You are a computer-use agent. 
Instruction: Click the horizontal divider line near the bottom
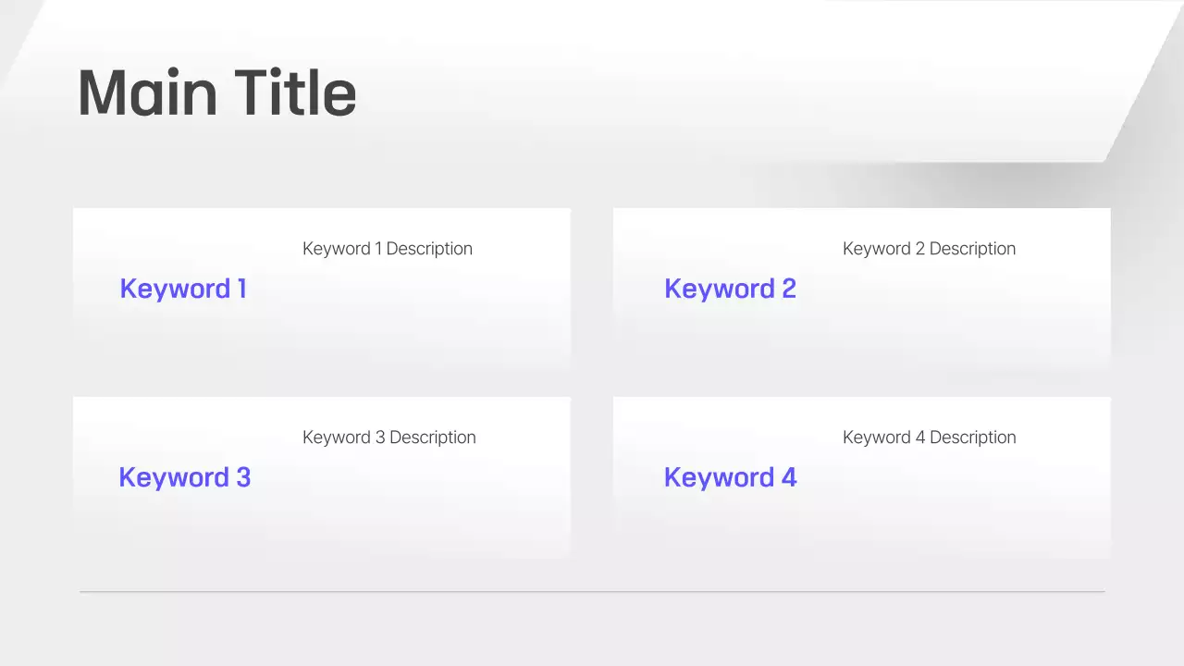(x=592, y=591)
